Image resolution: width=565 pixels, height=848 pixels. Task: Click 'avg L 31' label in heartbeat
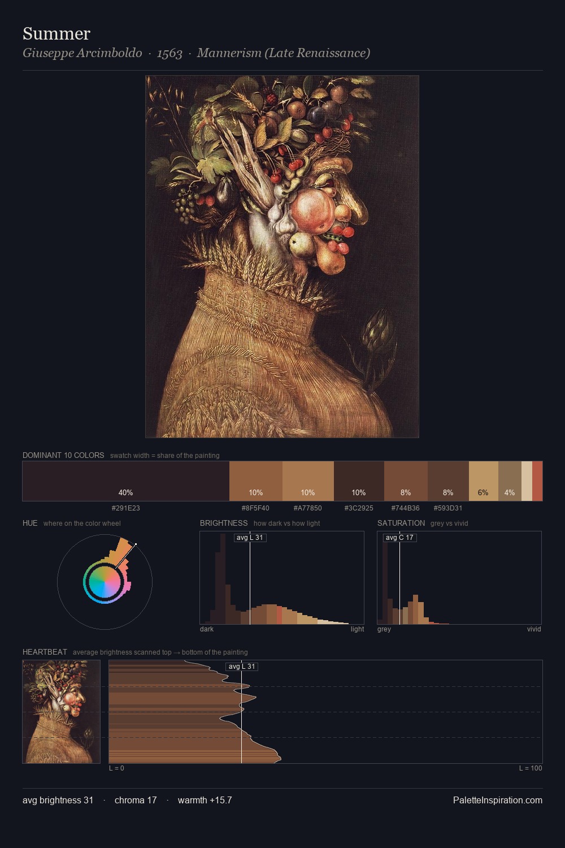[x=242, y=667]
